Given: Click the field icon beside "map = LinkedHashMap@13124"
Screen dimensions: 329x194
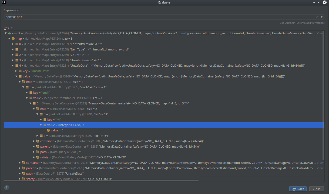Looking at the screenshot, I should pyautogui.click(x=13, y=38).
